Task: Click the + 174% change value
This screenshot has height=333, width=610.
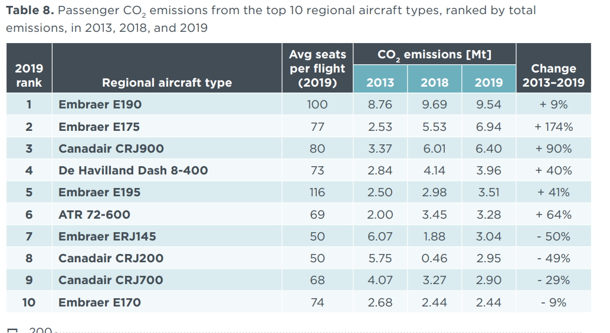Action: pos(553,127)
